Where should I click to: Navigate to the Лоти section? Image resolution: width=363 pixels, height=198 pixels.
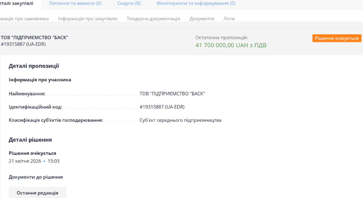[229, 18]
